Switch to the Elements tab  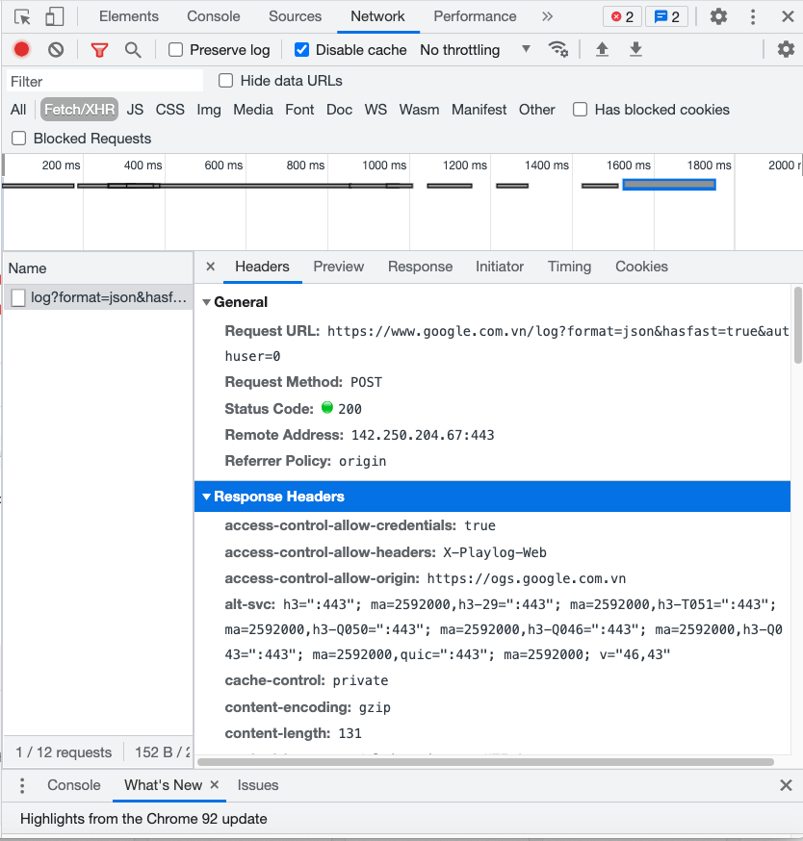(129, 16)
